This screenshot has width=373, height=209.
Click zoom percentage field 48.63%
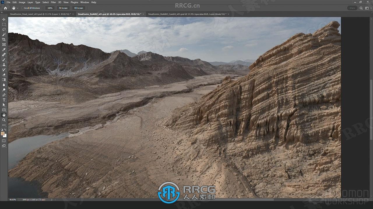point(13,200)
